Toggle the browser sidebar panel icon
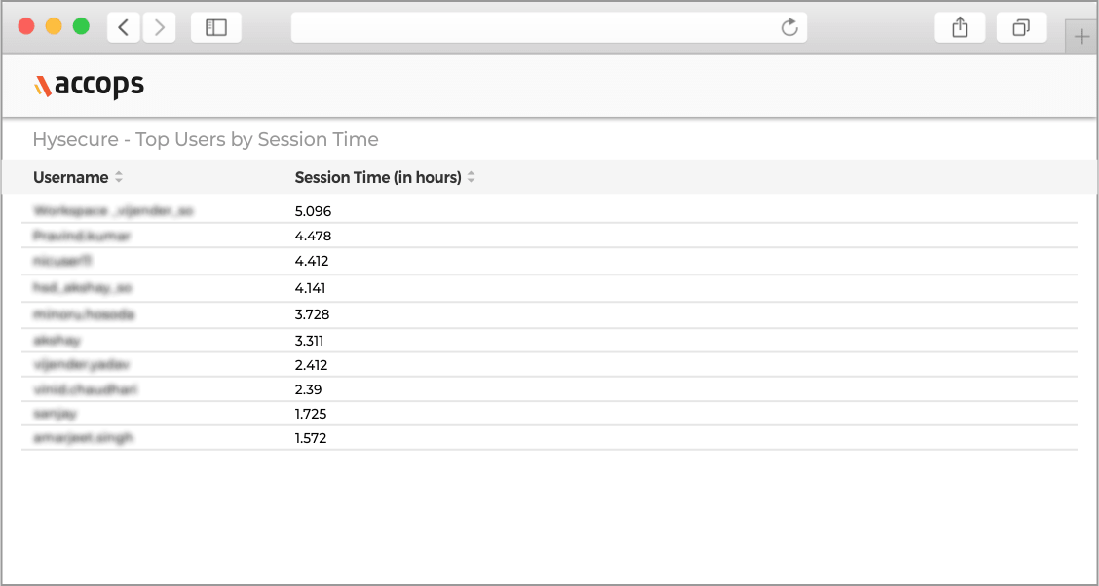 pos(216,27)
